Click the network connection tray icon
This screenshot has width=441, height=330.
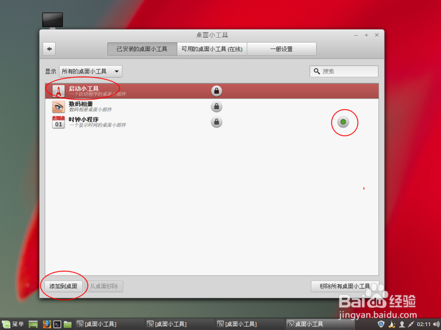point(411,324)
